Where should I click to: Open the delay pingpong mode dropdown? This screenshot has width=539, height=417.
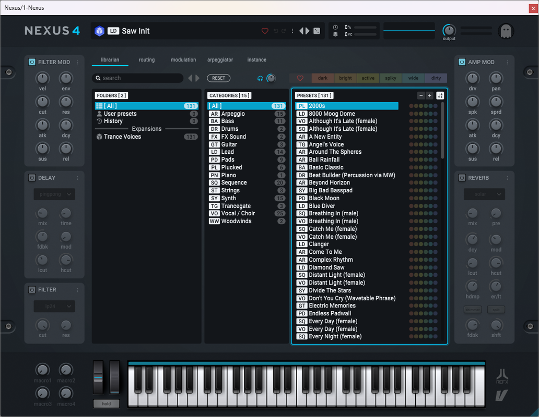pyautogui.click(x=54, y=194)
